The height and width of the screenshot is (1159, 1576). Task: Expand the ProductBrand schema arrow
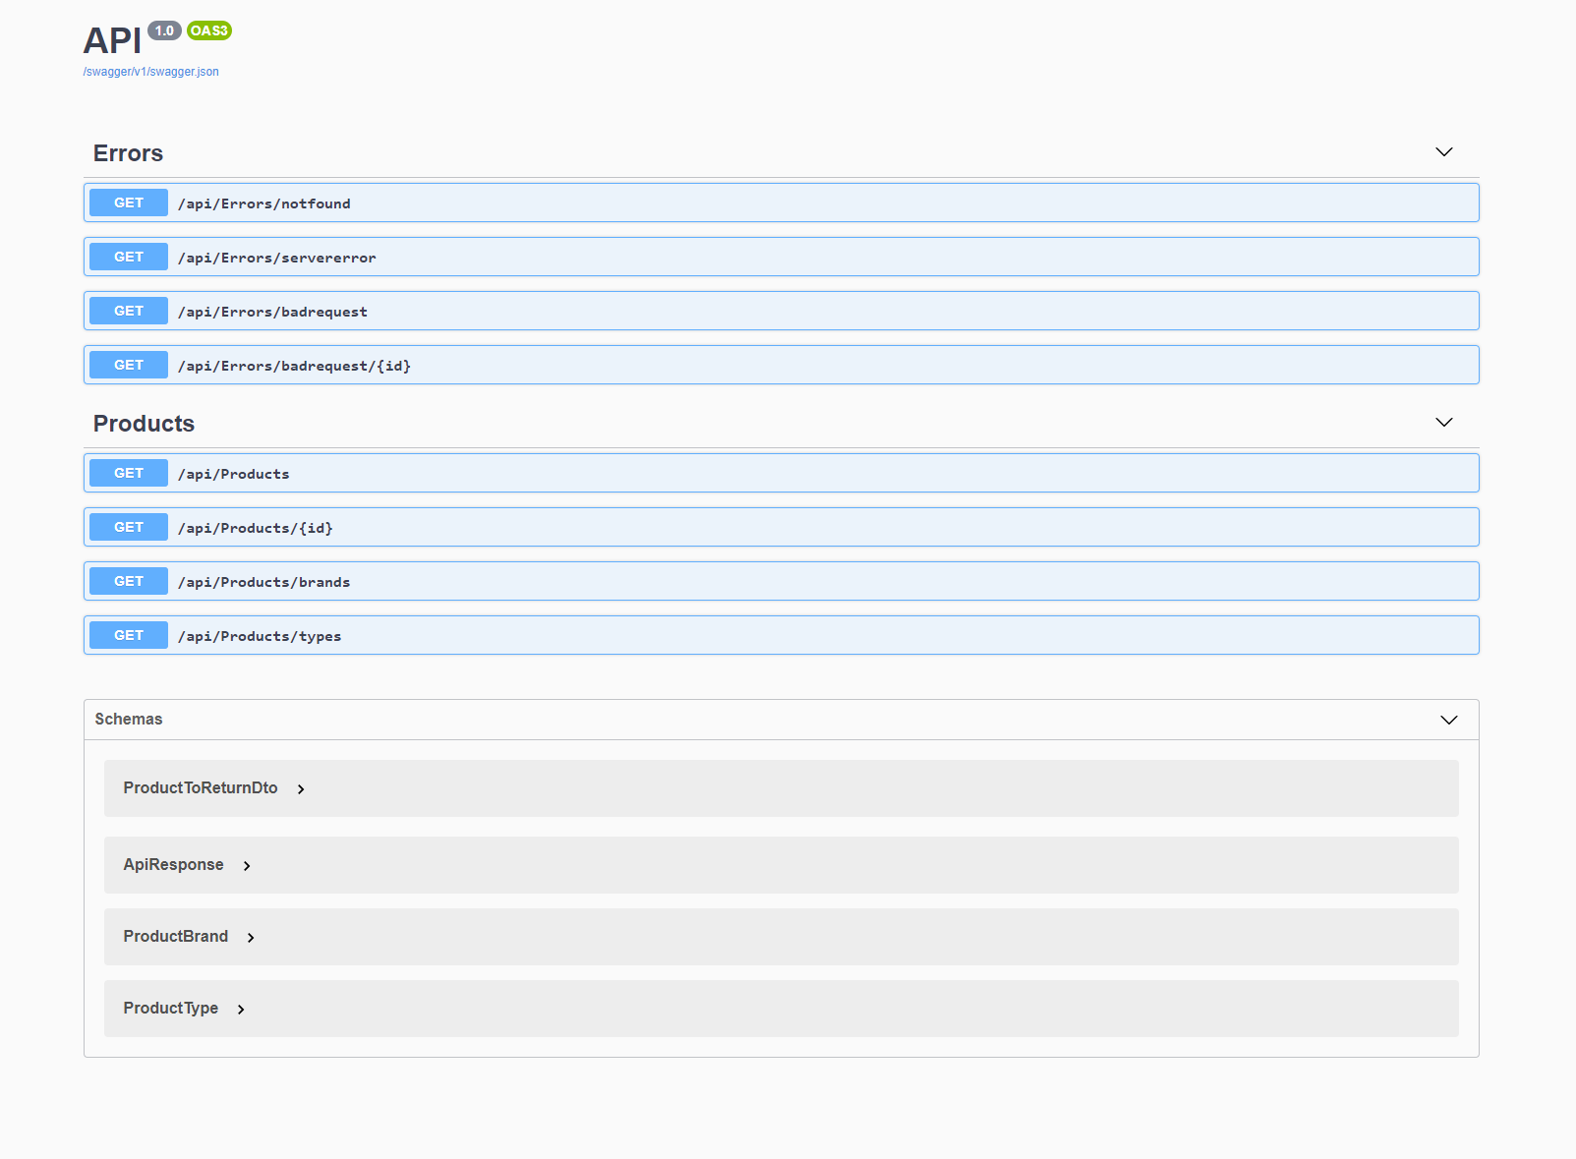251,938
